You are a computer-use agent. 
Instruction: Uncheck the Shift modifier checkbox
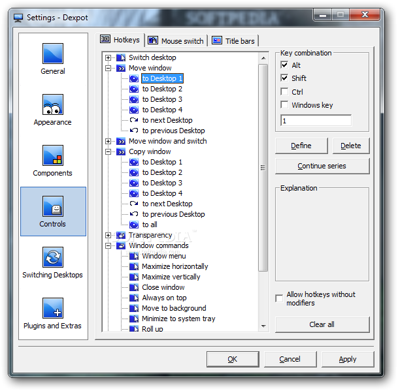pos(284,78)
